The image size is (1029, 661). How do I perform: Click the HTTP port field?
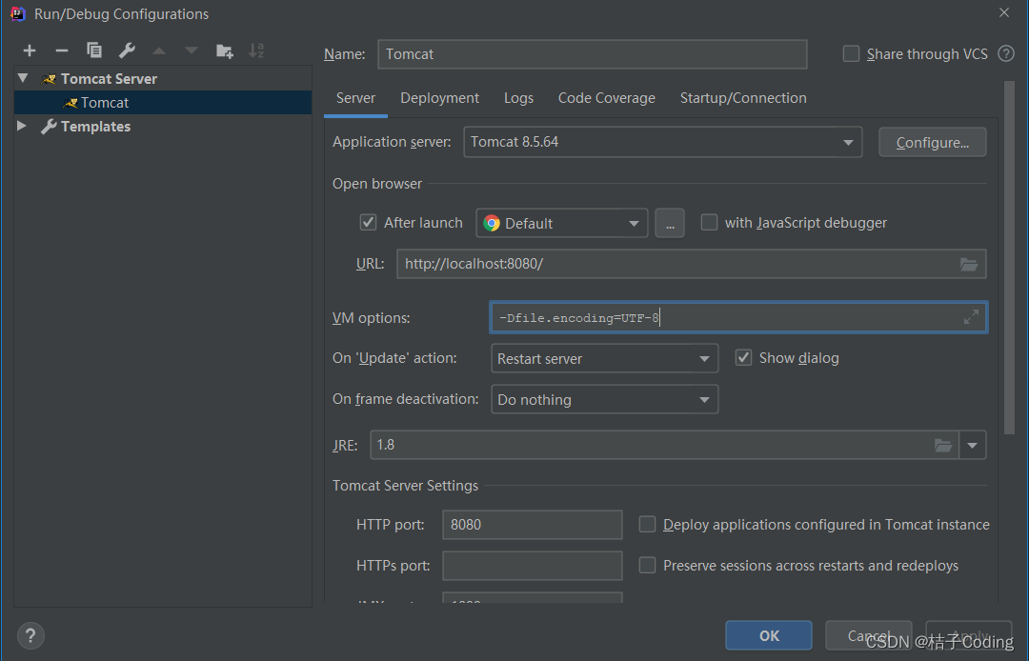tap(533, 525)
